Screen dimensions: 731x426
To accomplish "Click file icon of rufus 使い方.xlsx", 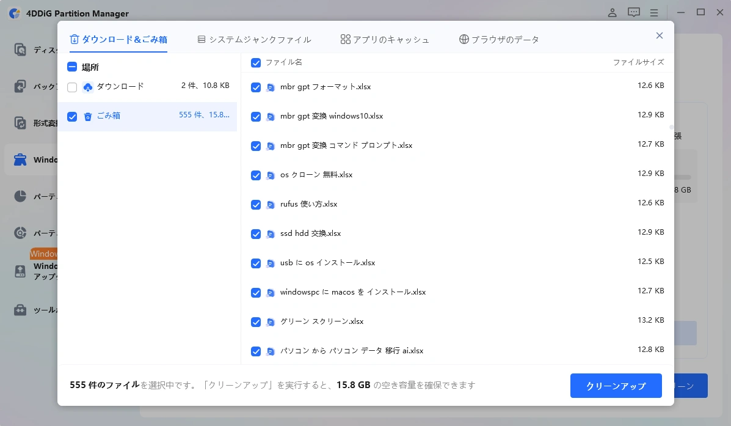I will click(271, 205).
